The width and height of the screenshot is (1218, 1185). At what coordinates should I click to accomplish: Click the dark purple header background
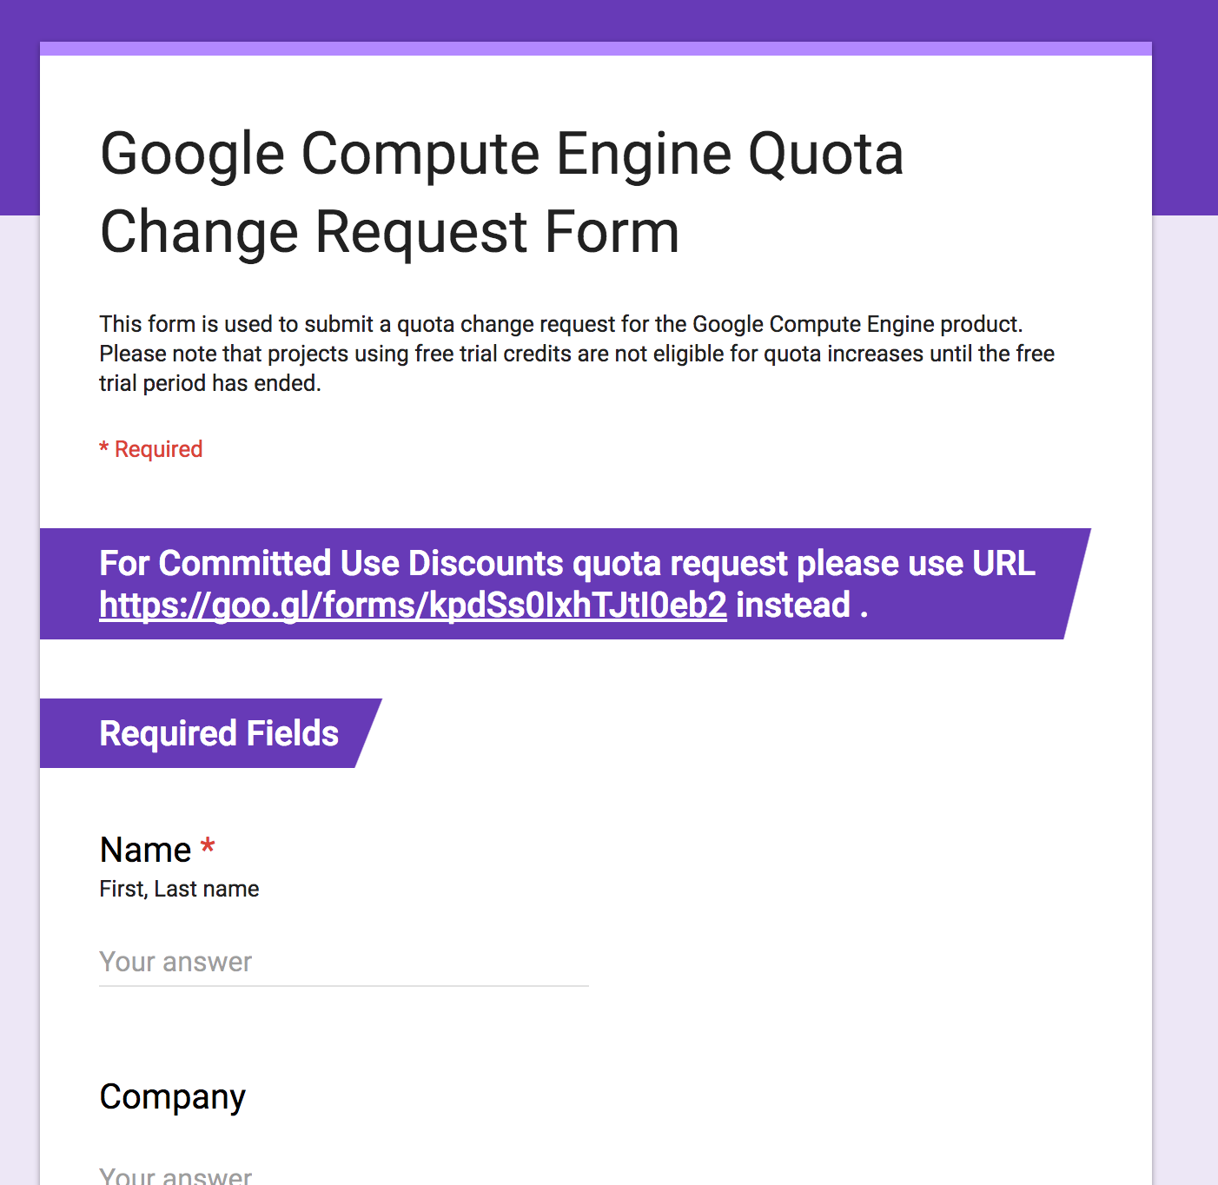(x=608, y=19)
